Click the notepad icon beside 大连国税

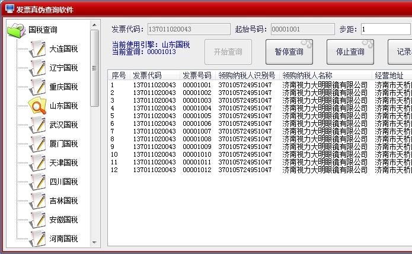37,49
